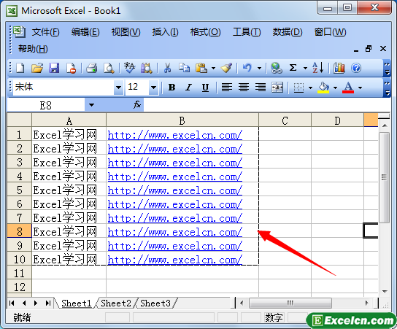Copy the selection

click(x=184, y=68)
